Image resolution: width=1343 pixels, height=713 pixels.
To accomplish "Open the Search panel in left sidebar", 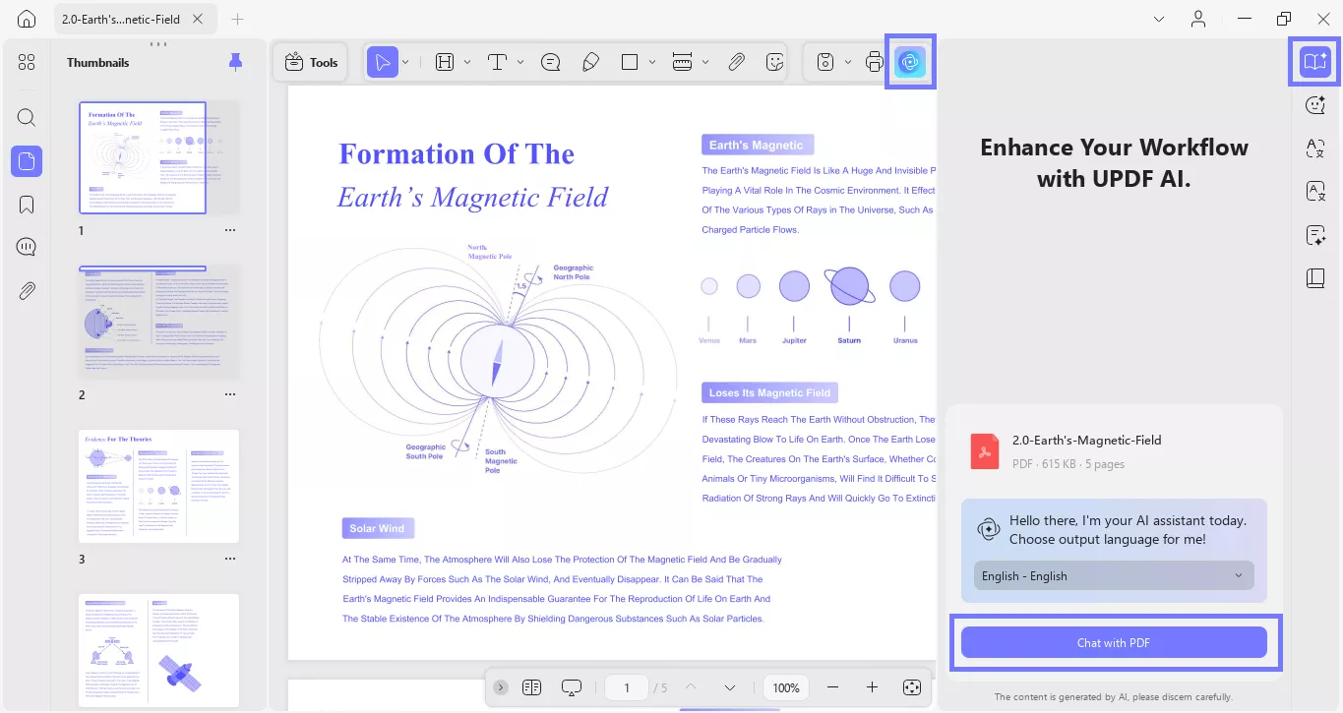I will pyautogui.click(x=27, y=118).
